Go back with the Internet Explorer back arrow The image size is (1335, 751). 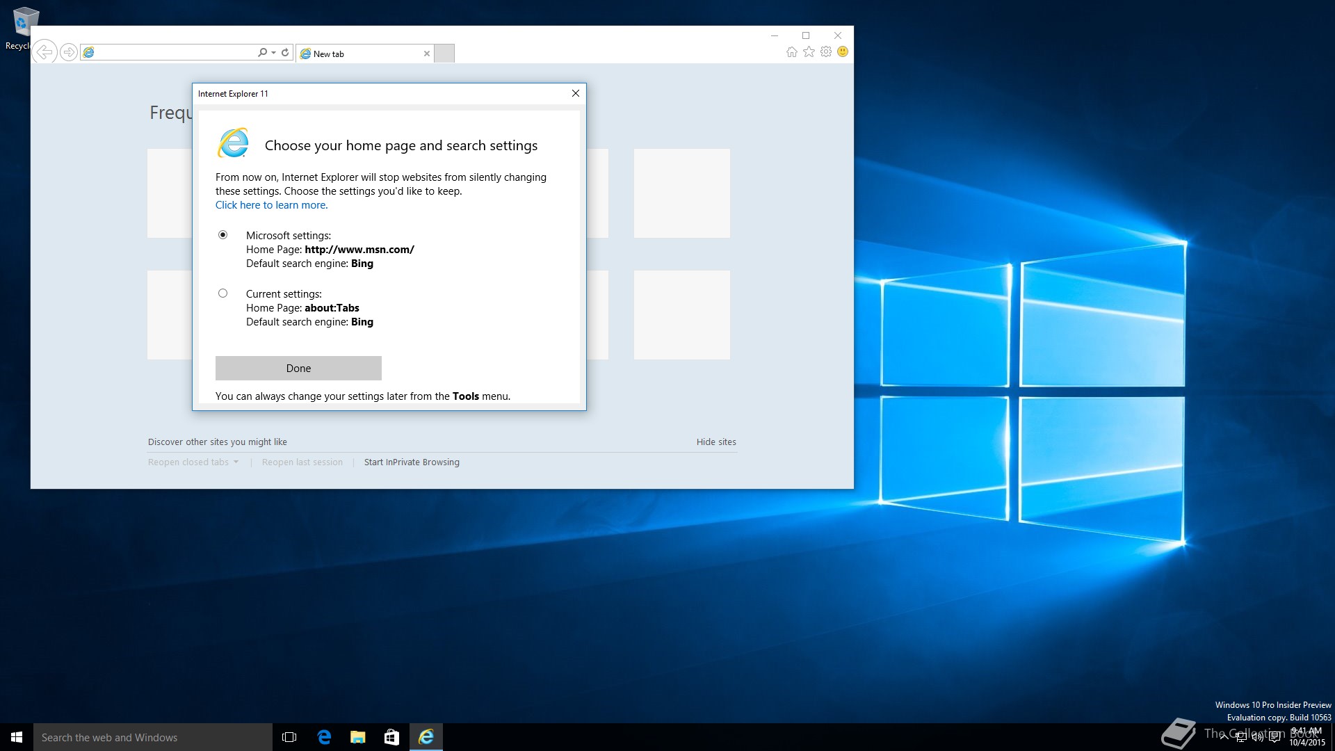(44, 52)
